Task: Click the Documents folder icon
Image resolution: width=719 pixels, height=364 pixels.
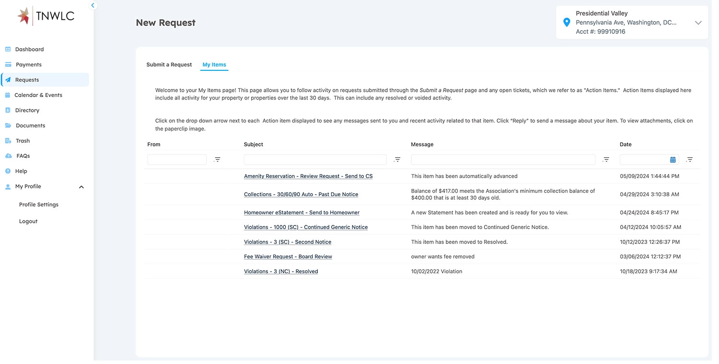Action: 8,126
